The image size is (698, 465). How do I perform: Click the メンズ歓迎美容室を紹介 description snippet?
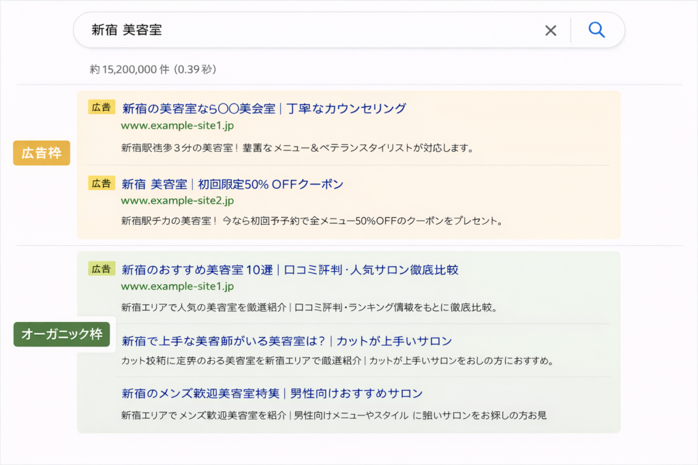click(x=333, y=415)
